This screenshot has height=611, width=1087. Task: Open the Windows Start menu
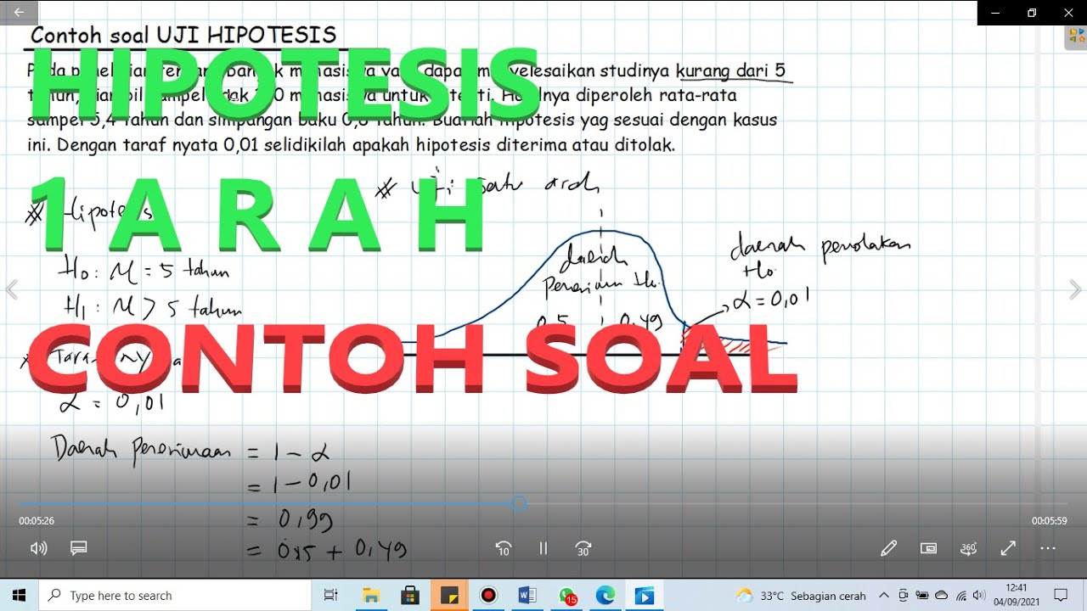coord(20,596)
